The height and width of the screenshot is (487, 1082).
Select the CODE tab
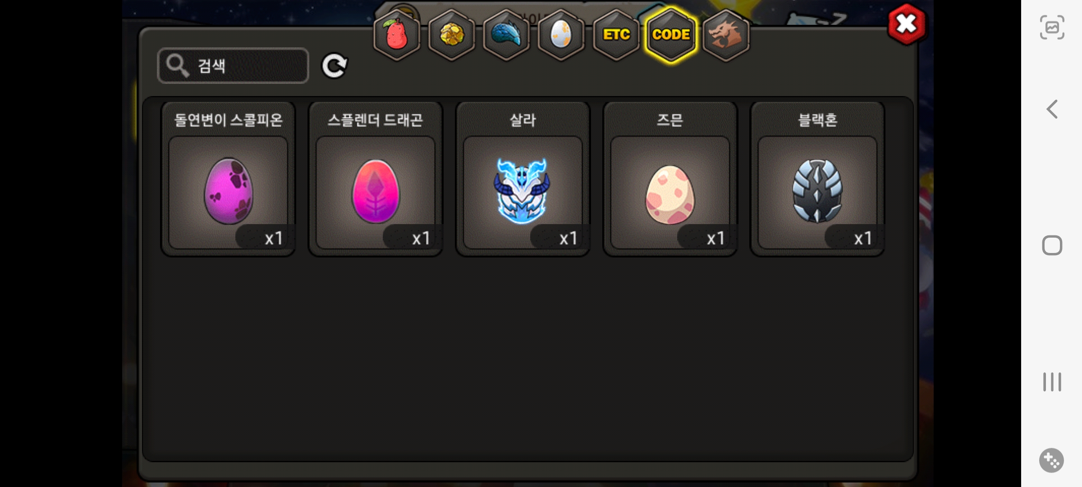[x=671, y=35]
